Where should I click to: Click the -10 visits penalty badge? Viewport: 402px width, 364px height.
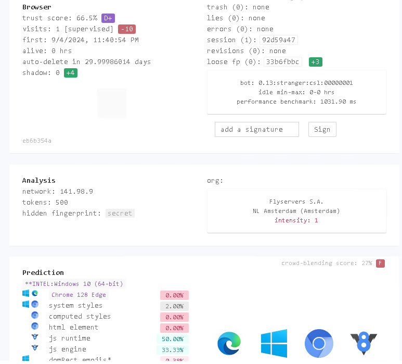[x=126, y=29]
